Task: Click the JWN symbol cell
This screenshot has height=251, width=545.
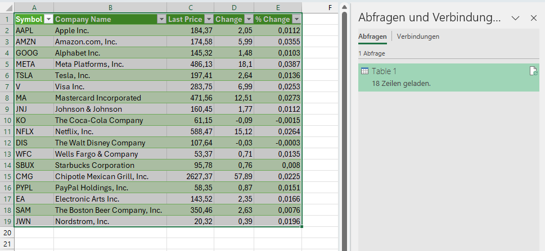Action: (34, 221)
